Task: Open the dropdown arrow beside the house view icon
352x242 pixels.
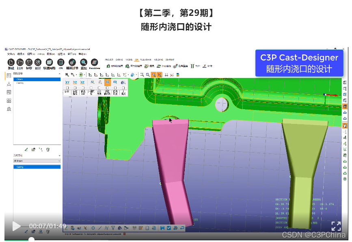Action: click(136, 75)
